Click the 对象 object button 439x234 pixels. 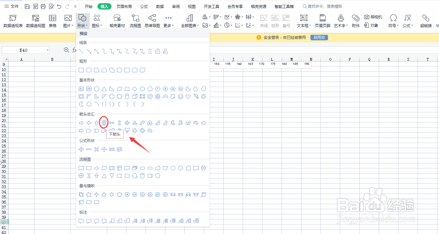371,25
